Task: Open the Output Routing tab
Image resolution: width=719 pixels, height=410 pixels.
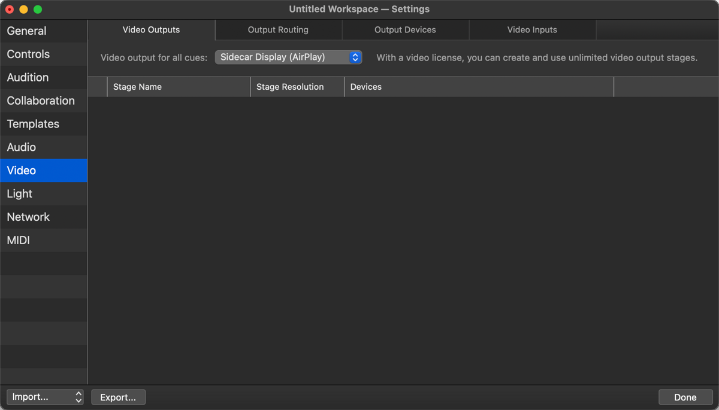Action: (278, 30)
